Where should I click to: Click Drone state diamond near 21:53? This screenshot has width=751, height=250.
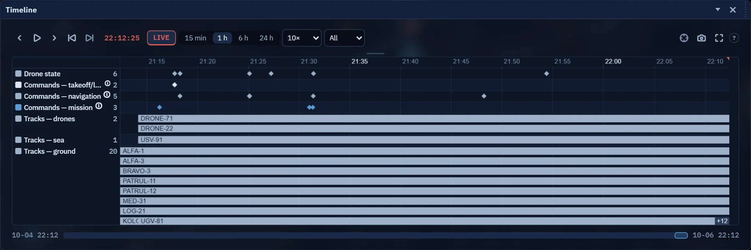tap(547, 74)
